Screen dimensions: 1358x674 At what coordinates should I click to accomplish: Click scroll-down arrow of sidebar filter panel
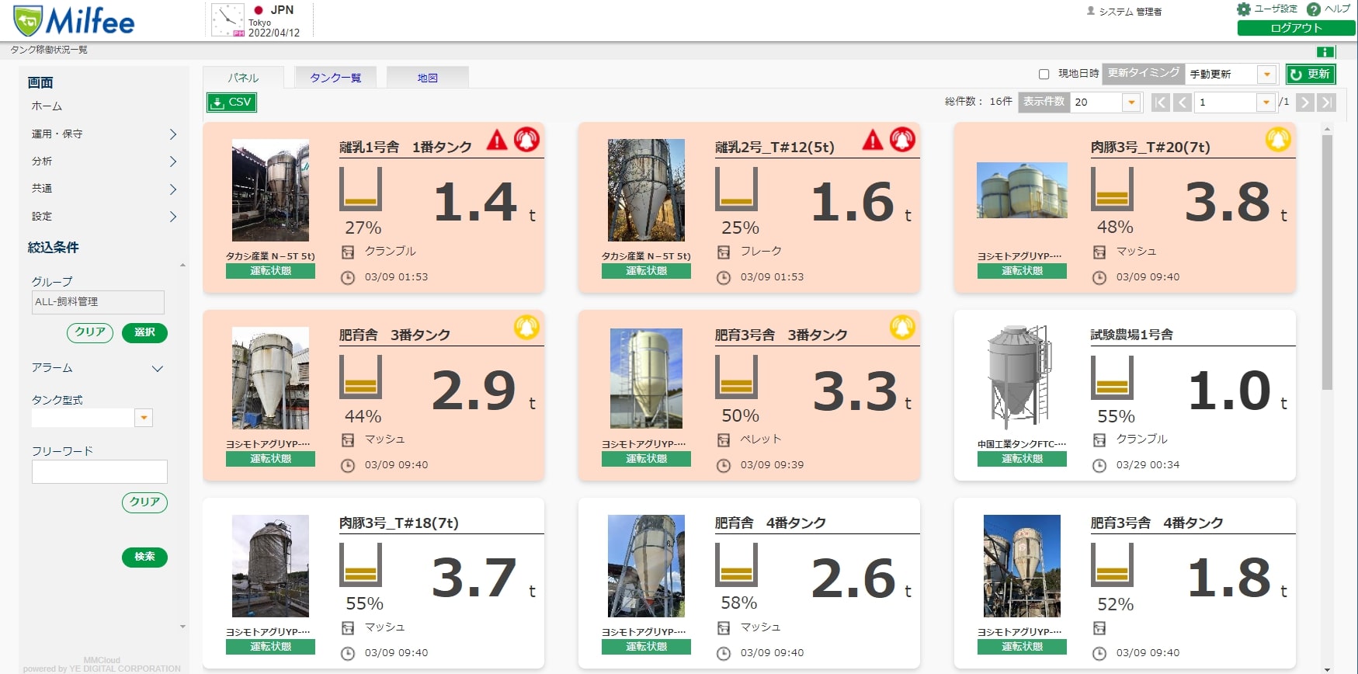(x=182, y=627)
